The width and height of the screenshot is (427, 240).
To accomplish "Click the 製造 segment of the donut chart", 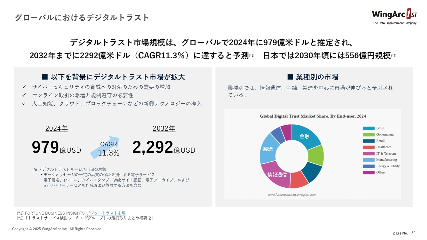I will click(x=268, y=149).
